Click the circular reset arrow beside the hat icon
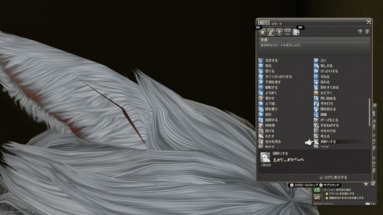The image size is (383, 215). (373, 184)
